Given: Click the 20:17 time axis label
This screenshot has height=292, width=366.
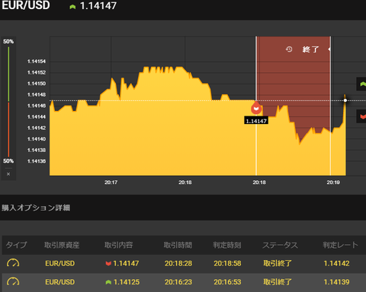Looking at the screenshot, I should pyautogui.click(x=111, y=182).
